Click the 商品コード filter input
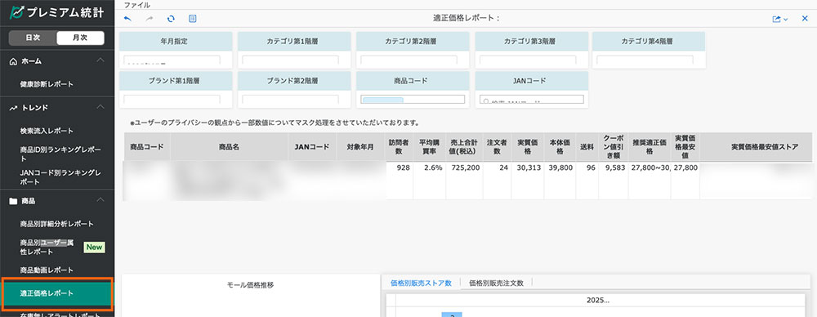Image resolution: width=817 pixels, height=317 pixels. coord(413,100)
